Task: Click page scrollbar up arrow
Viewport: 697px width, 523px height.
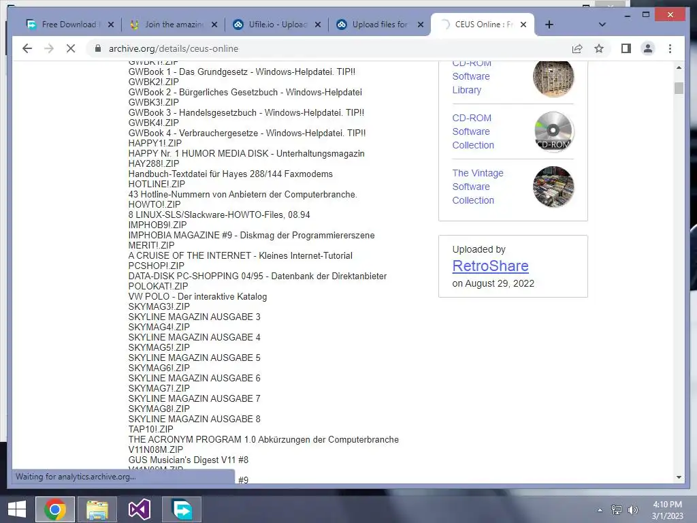Action: point(679,67)
